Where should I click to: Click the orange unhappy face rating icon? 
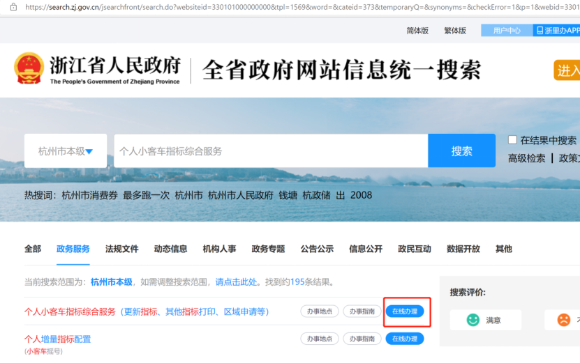click(563, 320)
